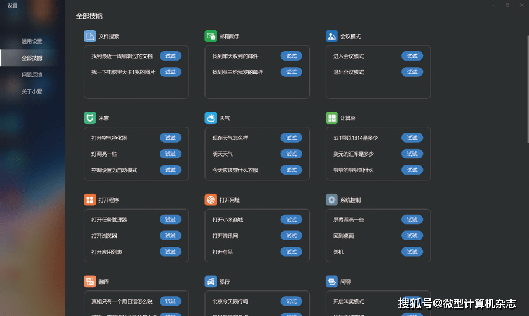Click the 翻译 translation skill icon
The height and width of the screenshot is (316, 529).
pos(90,282)
